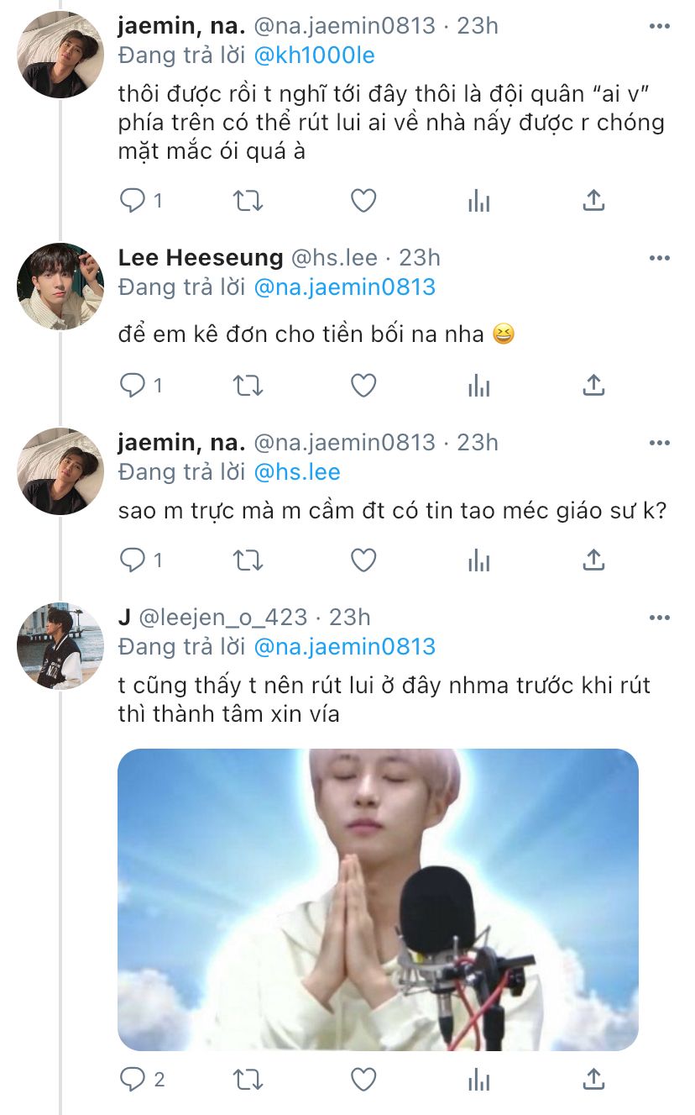Image resolution: width=695 pixels, height=1115 pixels.
Task: View analytics on jaemin's first tweet
Action: coord(478,201)
